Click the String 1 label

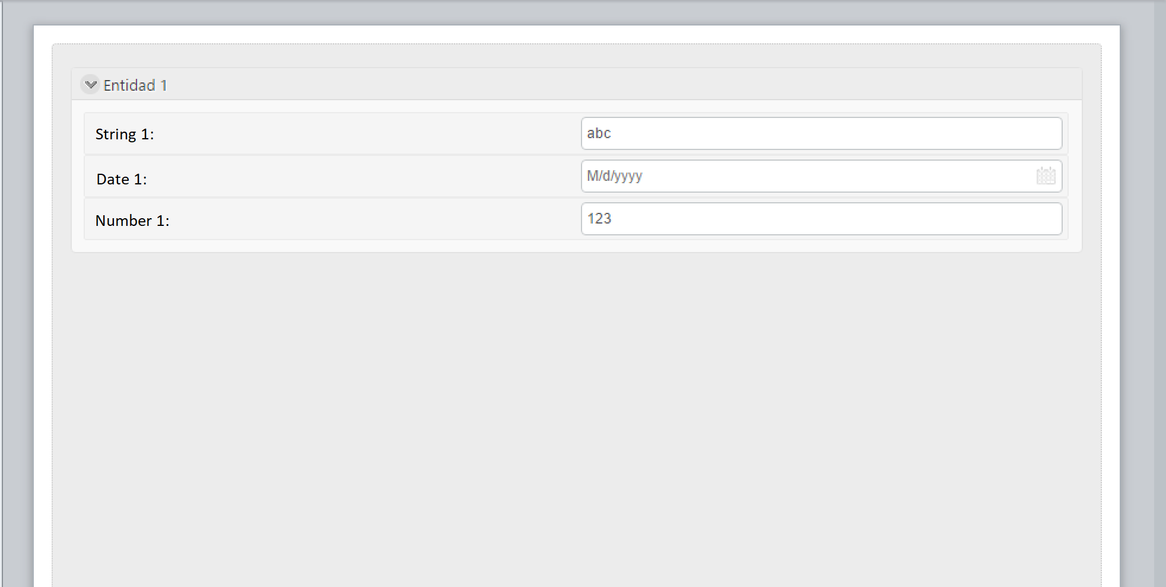(x=125, y=135)
